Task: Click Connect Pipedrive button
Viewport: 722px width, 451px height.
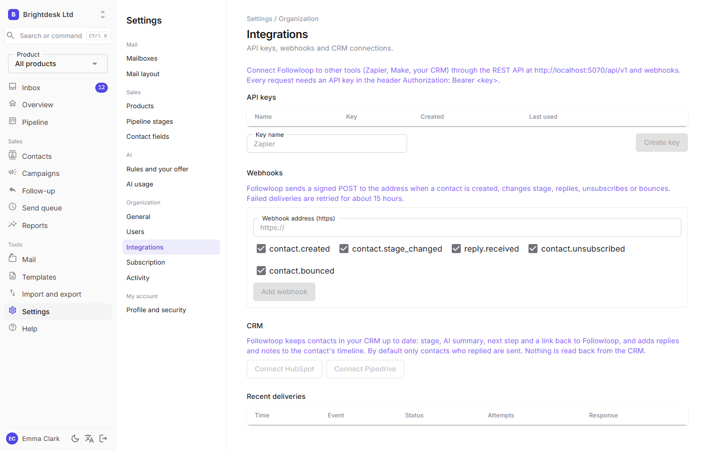Action: tap(365, 369)
